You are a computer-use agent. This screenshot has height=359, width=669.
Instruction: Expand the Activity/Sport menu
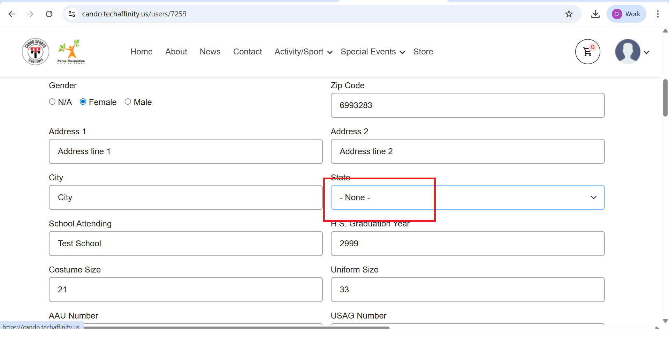tap(303, 52)
